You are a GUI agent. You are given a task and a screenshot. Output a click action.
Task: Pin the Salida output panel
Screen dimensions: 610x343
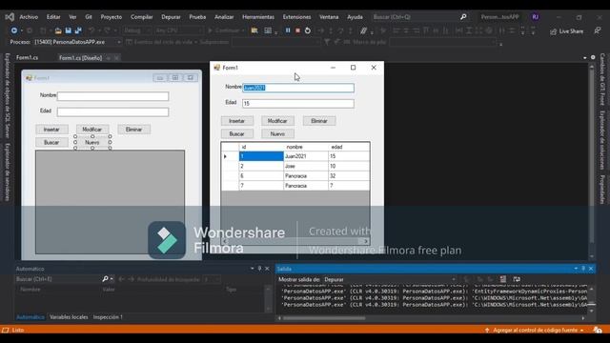pyautogui.click(x=583, y=269)
